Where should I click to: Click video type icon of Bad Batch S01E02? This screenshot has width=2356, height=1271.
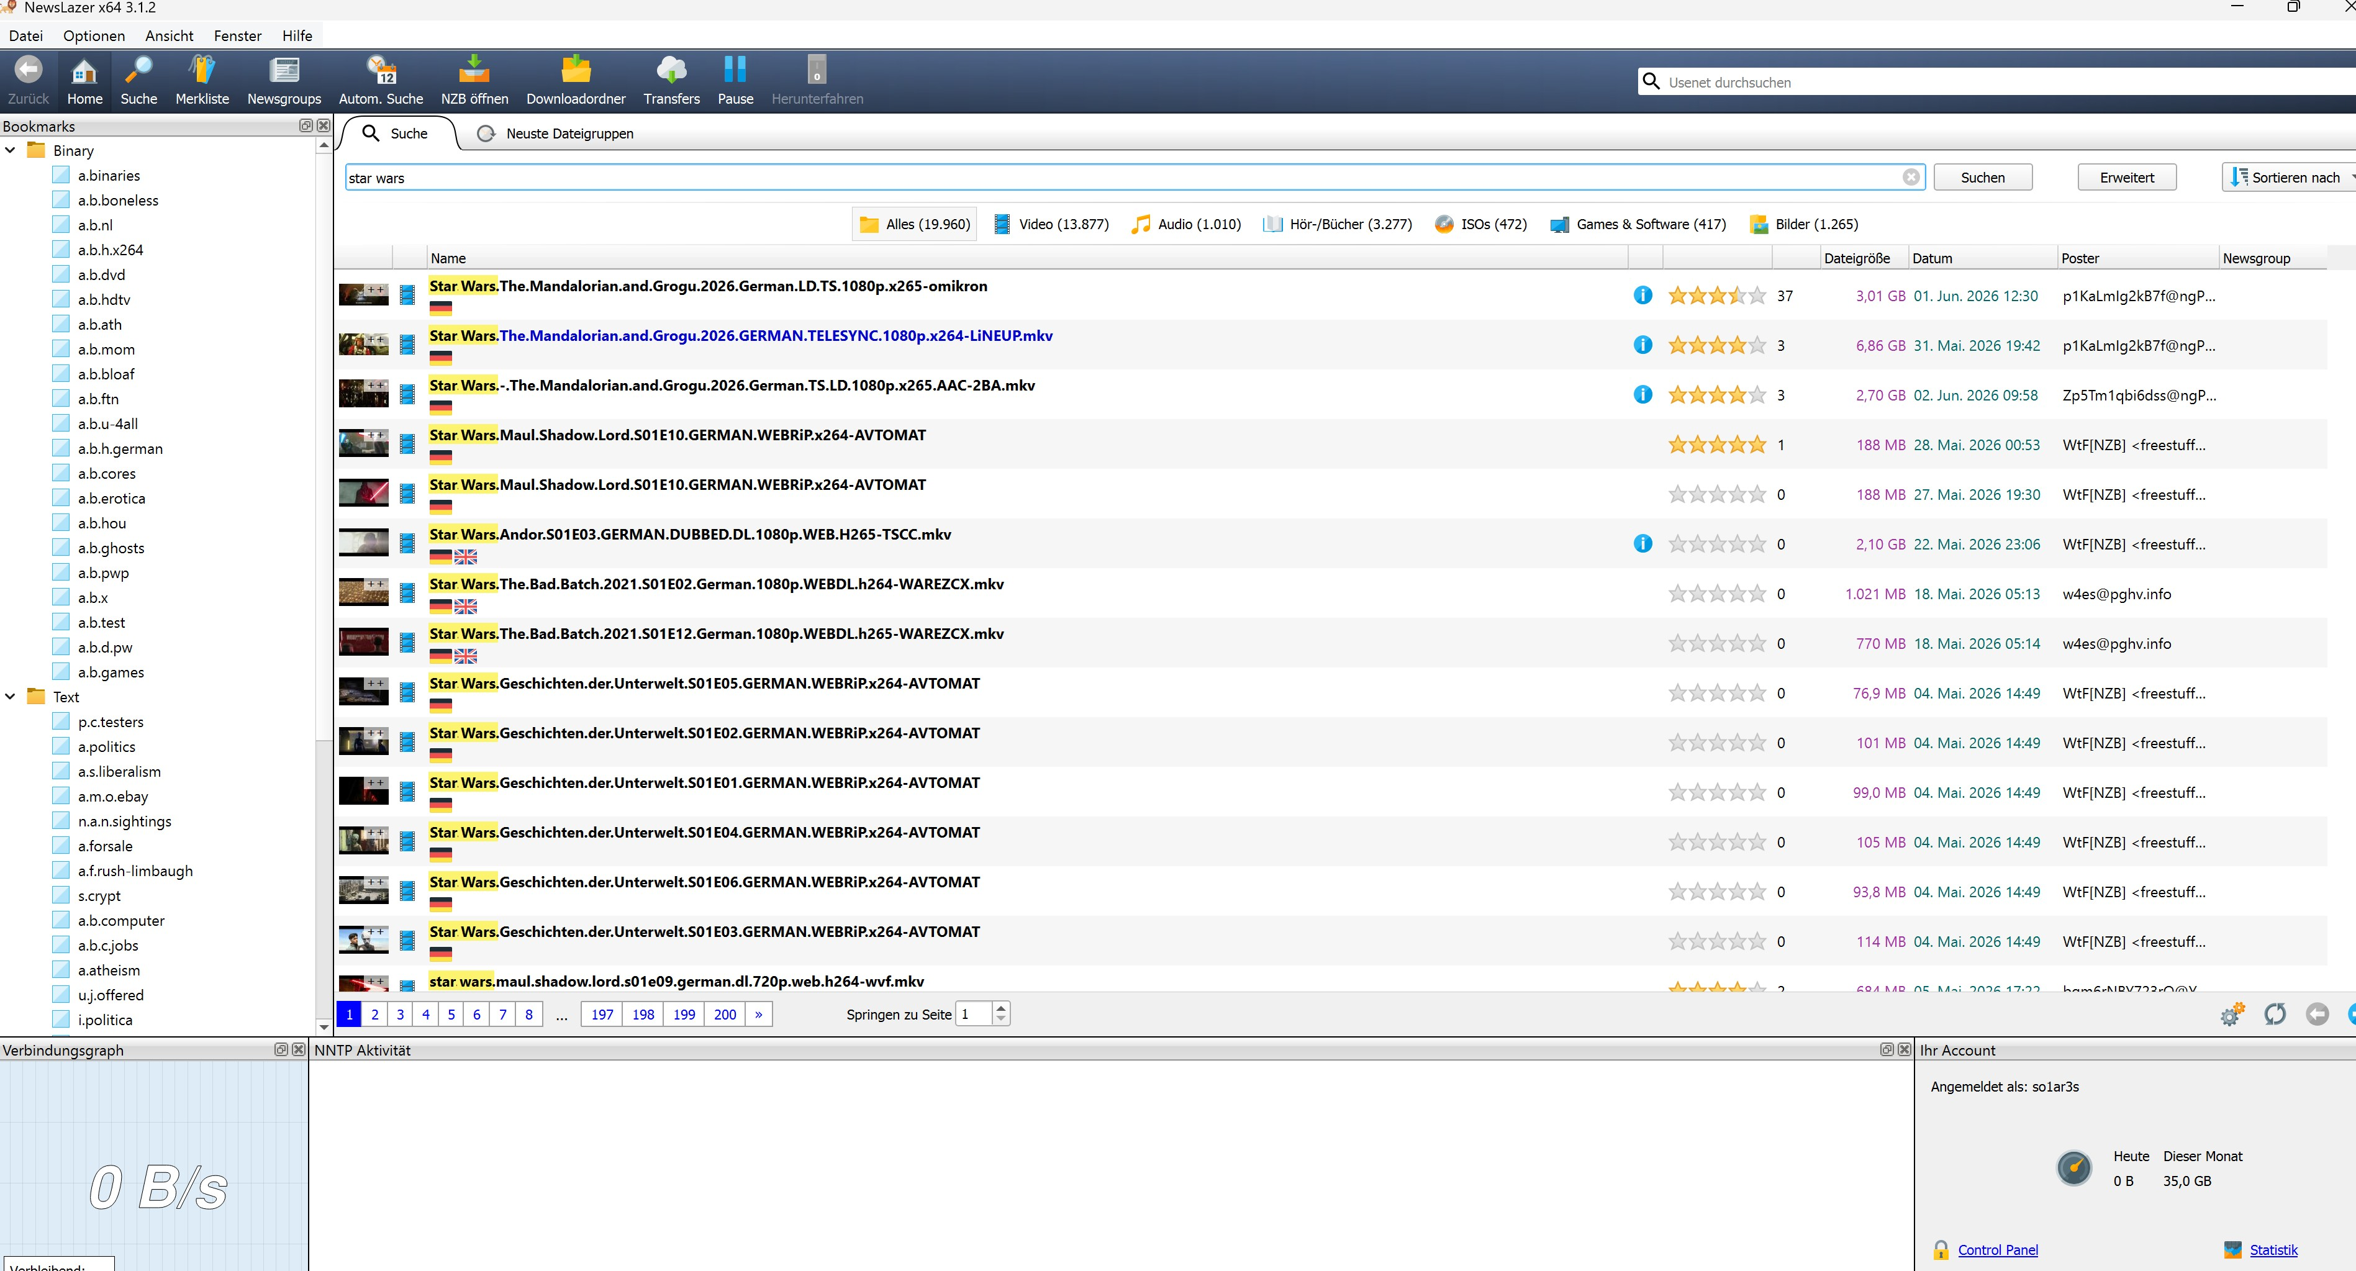point(408,592)
